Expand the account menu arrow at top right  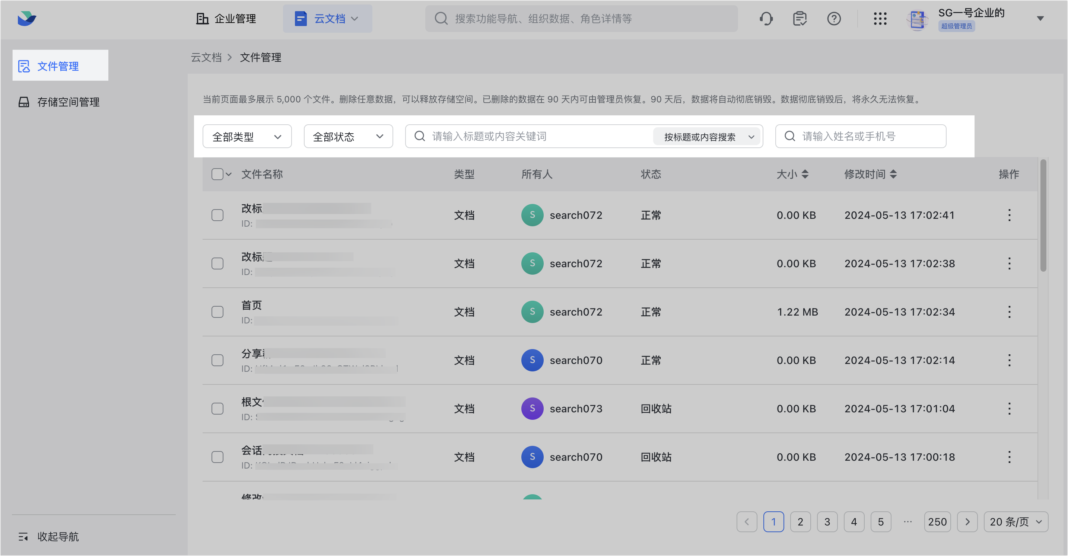(x=1040, y=19)
